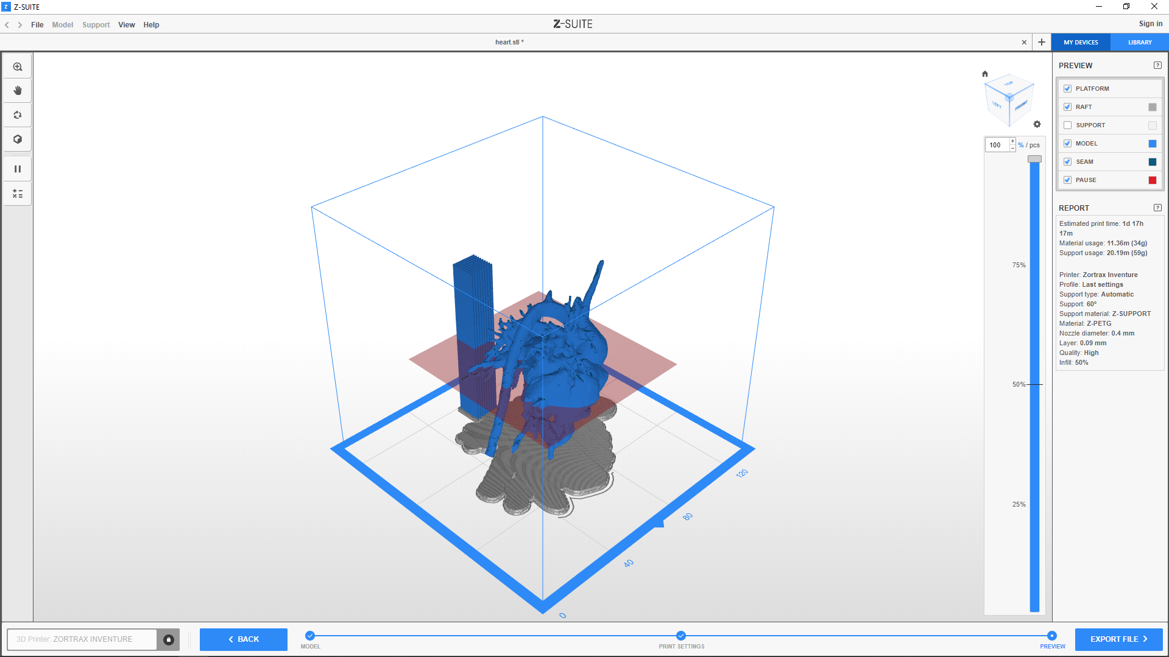Click the BACK button
Screen dimensions: 1169x657
(244, 639)
